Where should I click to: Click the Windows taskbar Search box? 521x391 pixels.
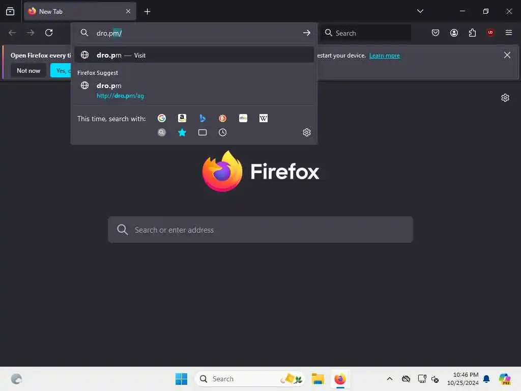pos(250,379)
